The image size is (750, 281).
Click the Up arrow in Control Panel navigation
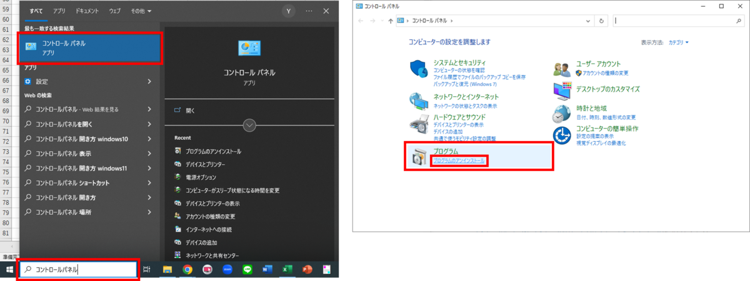tap(391, 21)
